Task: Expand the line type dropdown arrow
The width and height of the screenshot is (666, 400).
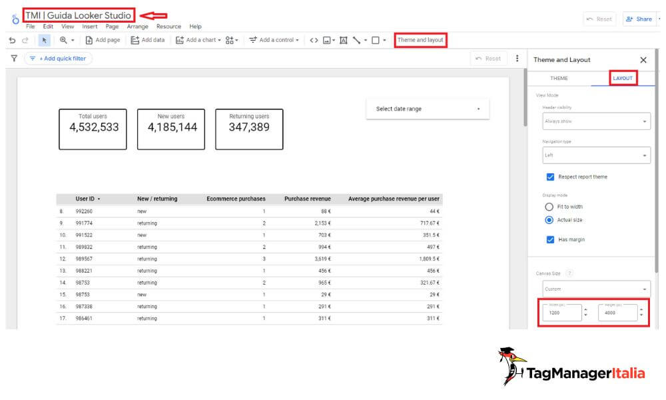Action: (x=365, y=41)
